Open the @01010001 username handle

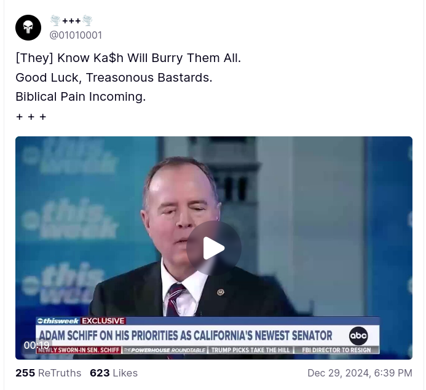click(x=76, y=35)
